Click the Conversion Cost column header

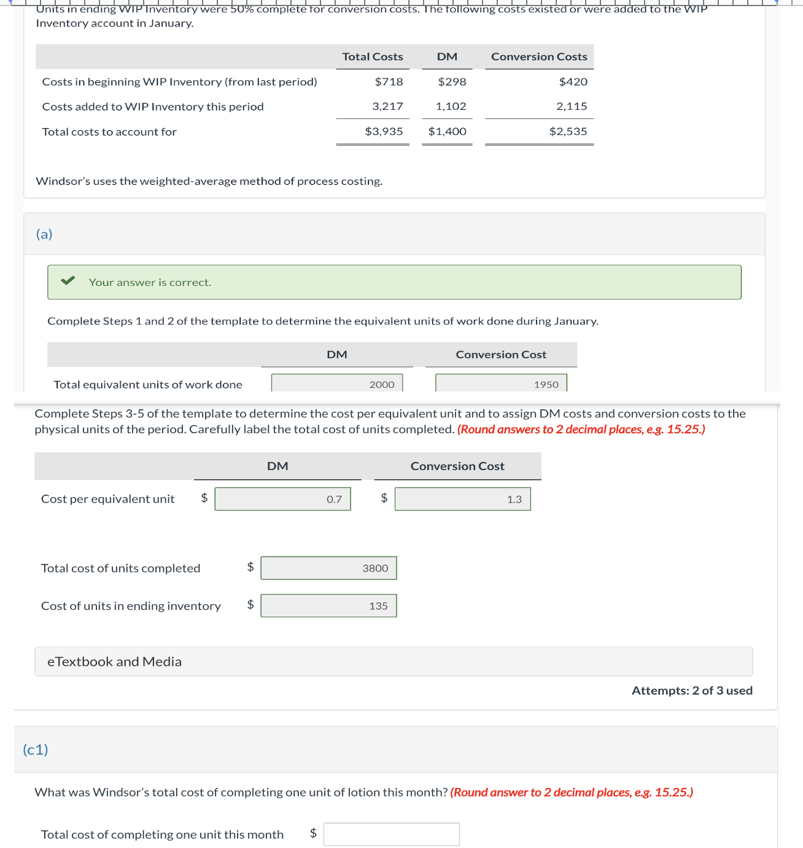tap(457, 466)
